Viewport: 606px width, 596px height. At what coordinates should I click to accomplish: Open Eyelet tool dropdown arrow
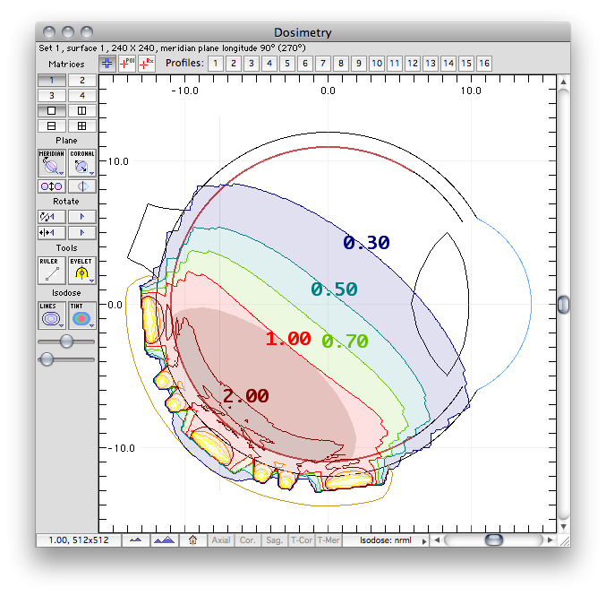click(x=91, y=281)
